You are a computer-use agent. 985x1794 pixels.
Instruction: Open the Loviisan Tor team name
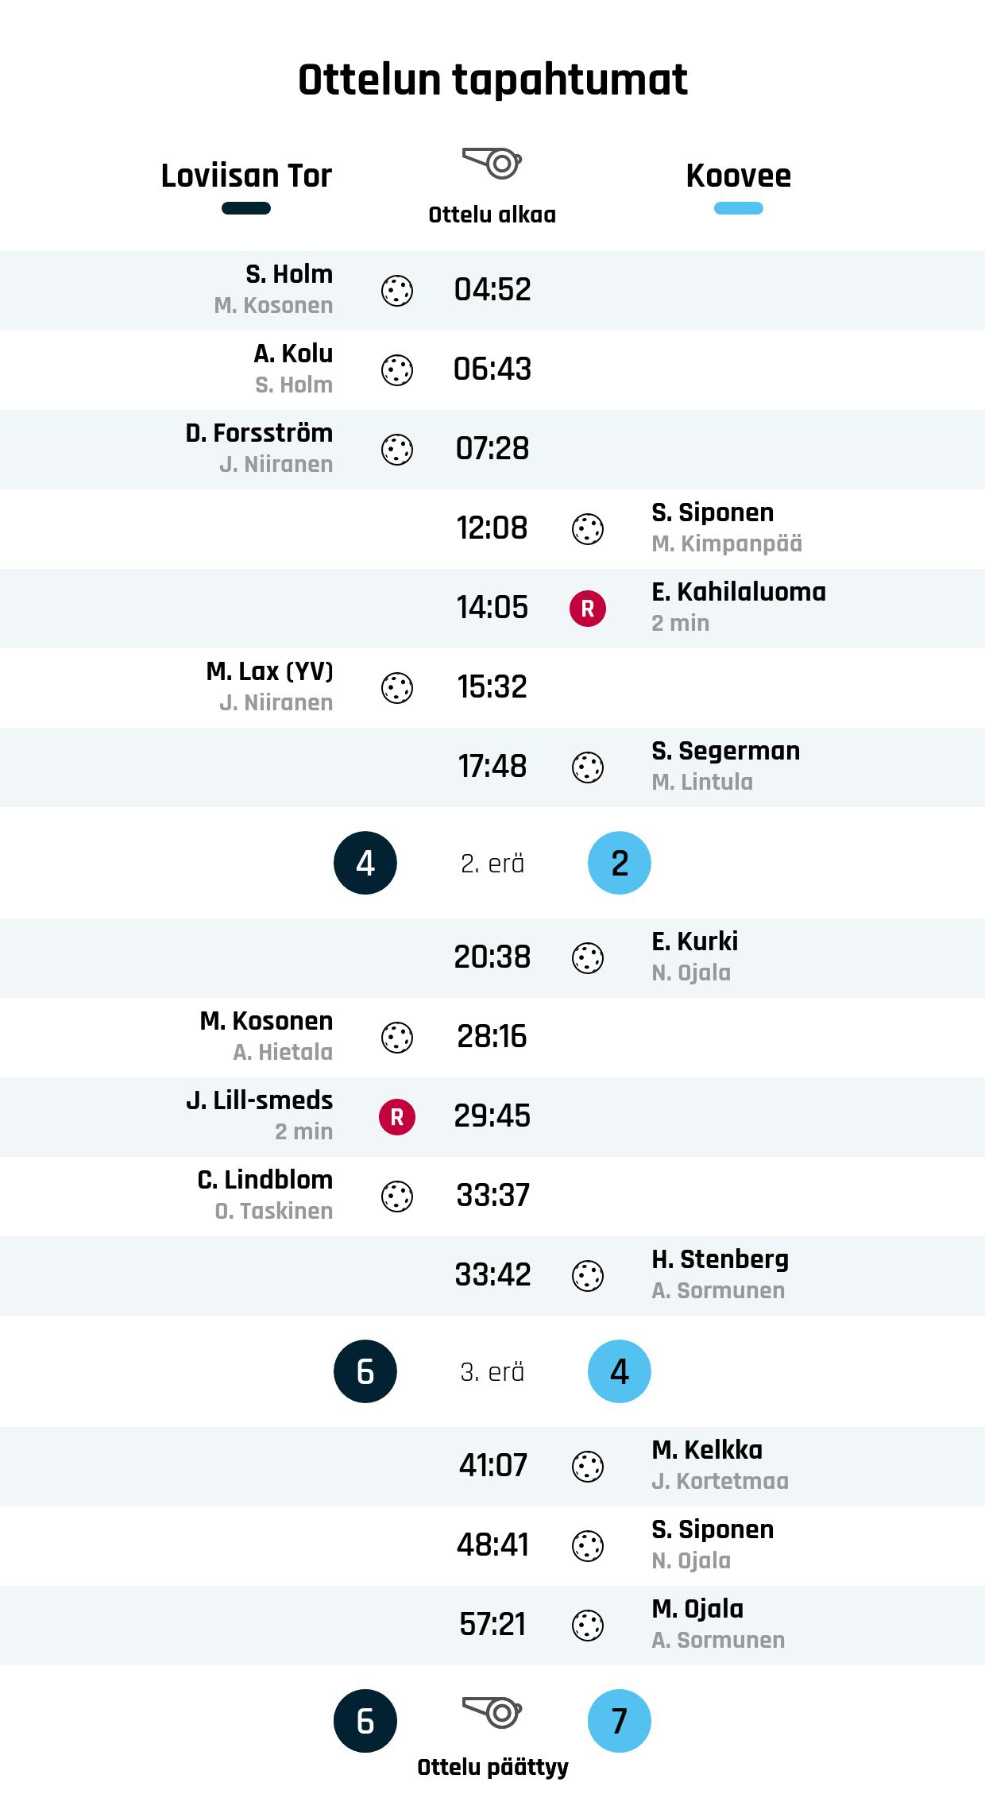pos(246,176)
